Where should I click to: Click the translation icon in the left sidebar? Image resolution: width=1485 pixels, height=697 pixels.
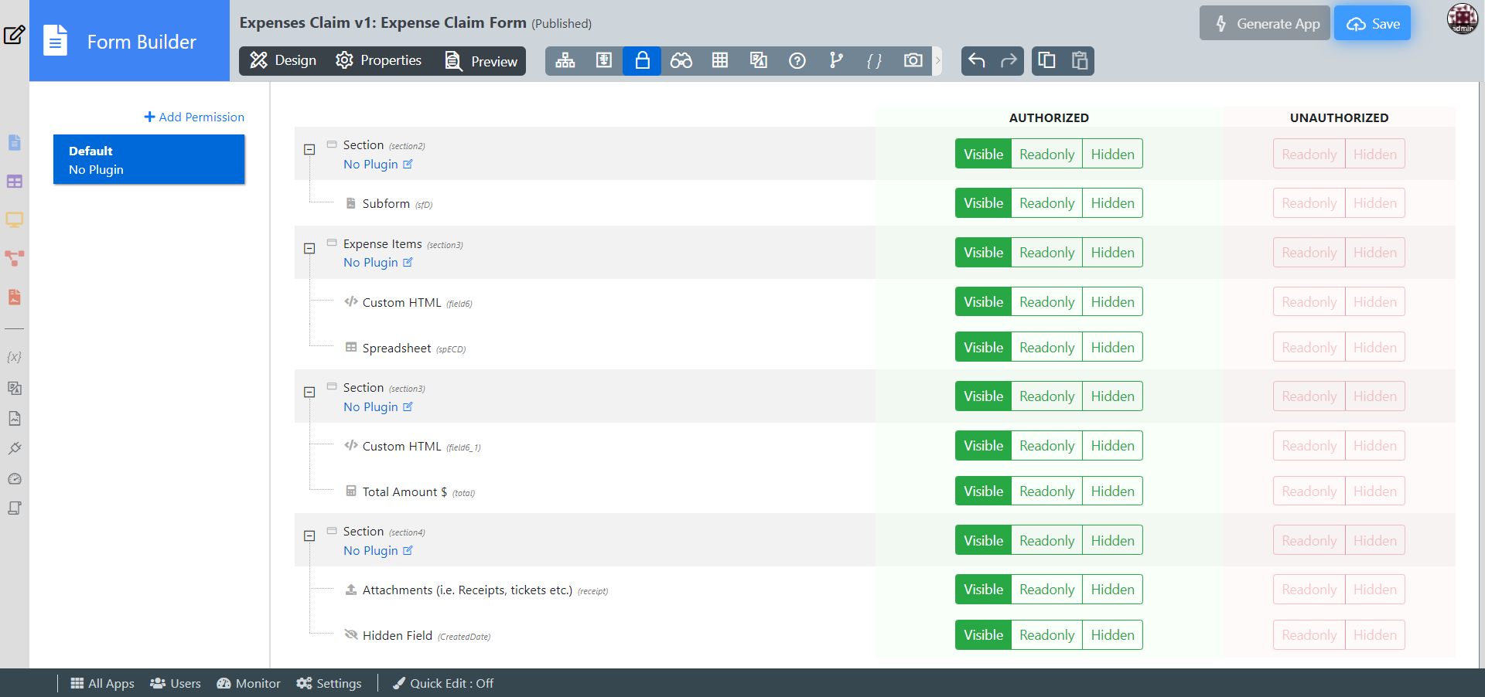15,388
